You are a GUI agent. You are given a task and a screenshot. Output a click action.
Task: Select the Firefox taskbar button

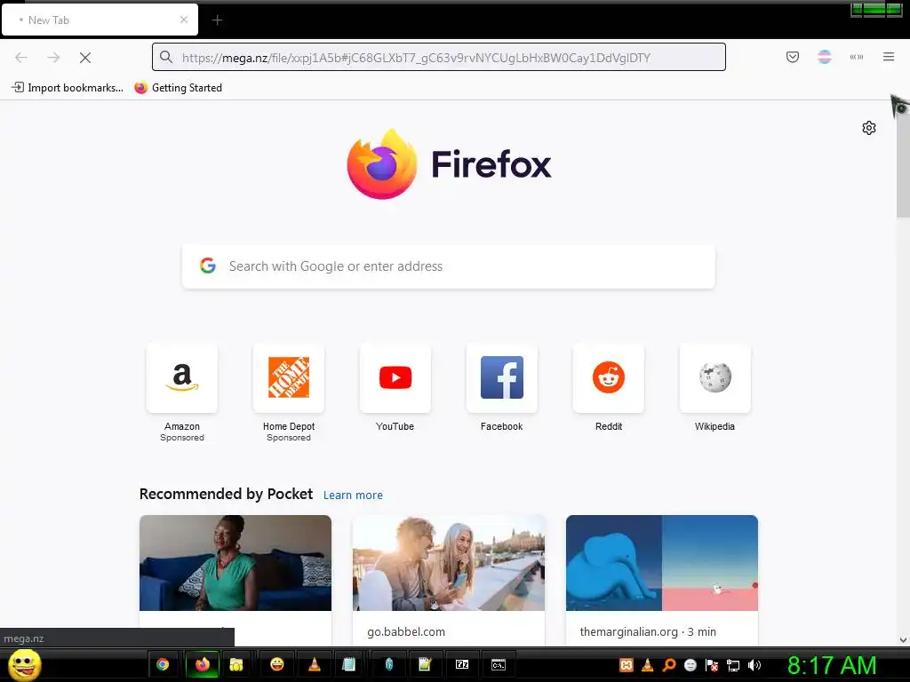click(202, 664)
